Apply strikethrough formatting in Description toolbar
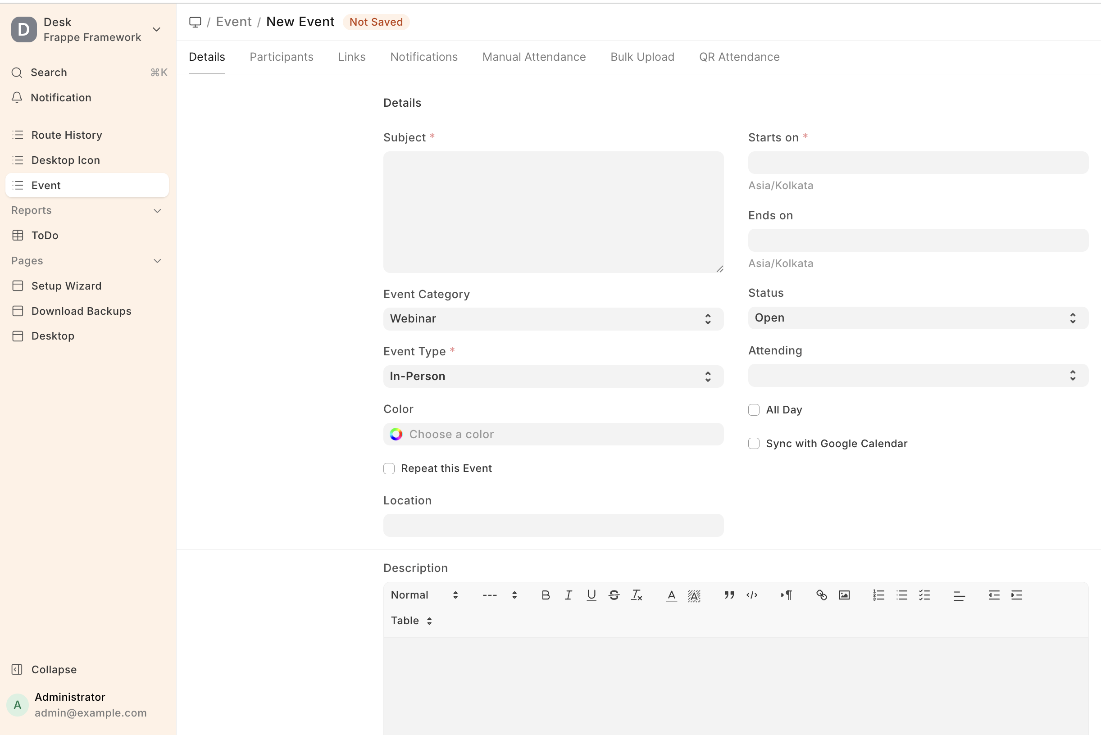Viewport: 1101px width, 735px height. coord(614,595)
